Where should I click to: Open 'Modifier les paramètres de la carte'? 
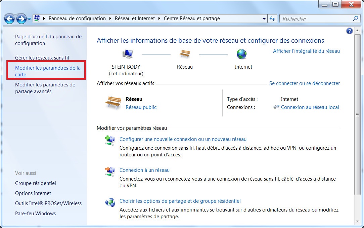coord(48,71)
